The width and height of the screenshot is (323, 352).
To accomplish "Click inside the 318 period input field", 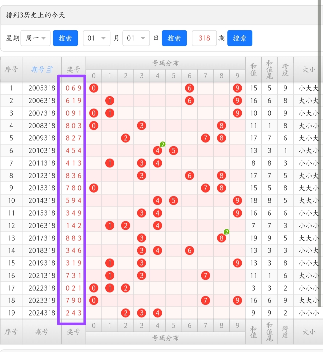I will [x=204, y=38].
